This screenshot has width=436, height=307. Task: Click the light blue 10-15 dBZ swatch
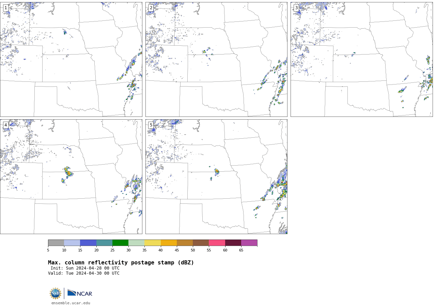pyautogui.click(x=72, y=243)
